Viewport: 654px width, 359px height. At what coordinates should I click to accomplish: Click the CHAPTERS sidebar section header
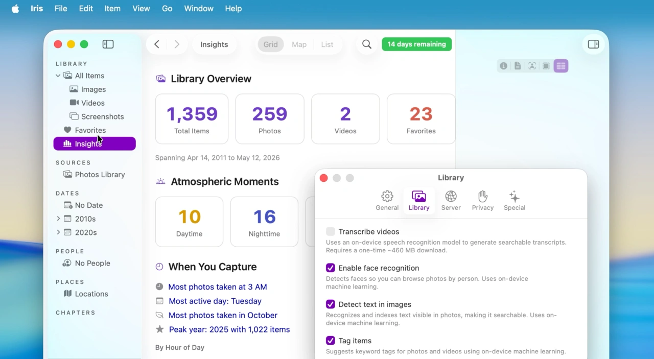[76, 313]
